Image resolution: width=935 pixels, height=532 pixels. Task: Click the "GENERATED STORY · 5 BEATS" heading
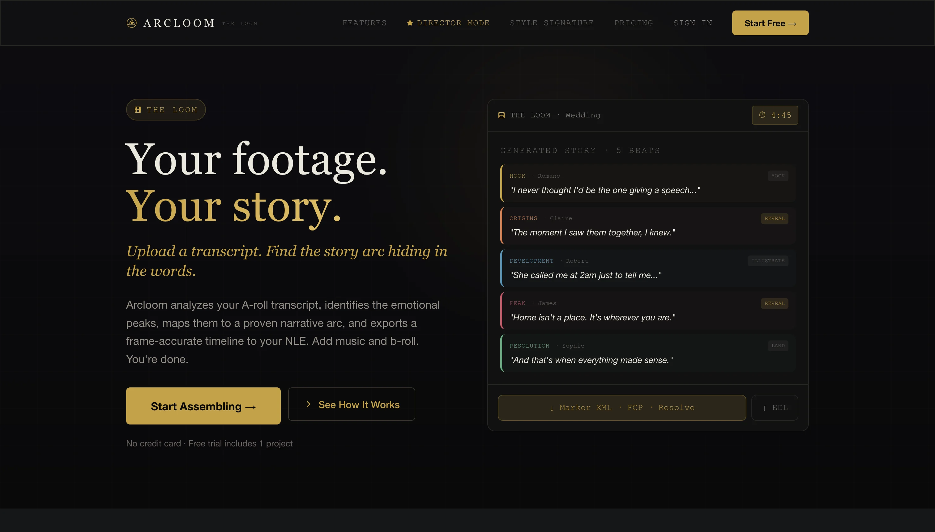[580, 150]
